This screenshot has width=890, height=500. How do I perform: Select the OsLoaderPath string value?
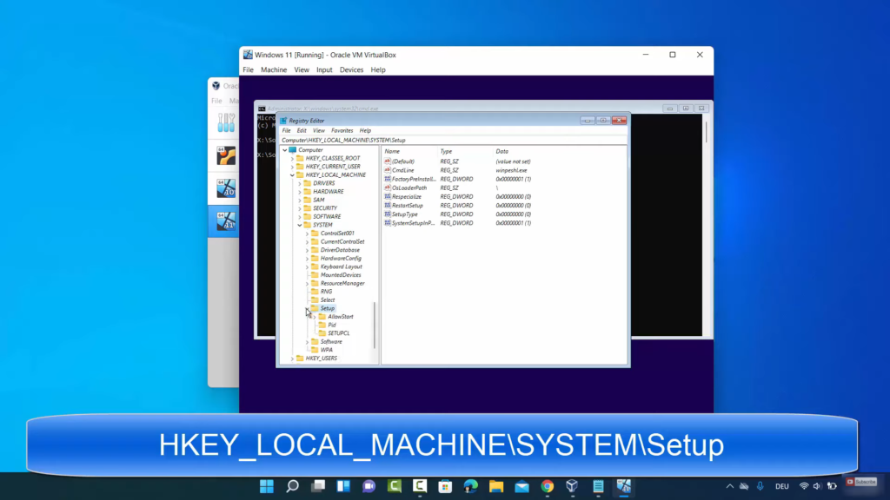point(408,187)
